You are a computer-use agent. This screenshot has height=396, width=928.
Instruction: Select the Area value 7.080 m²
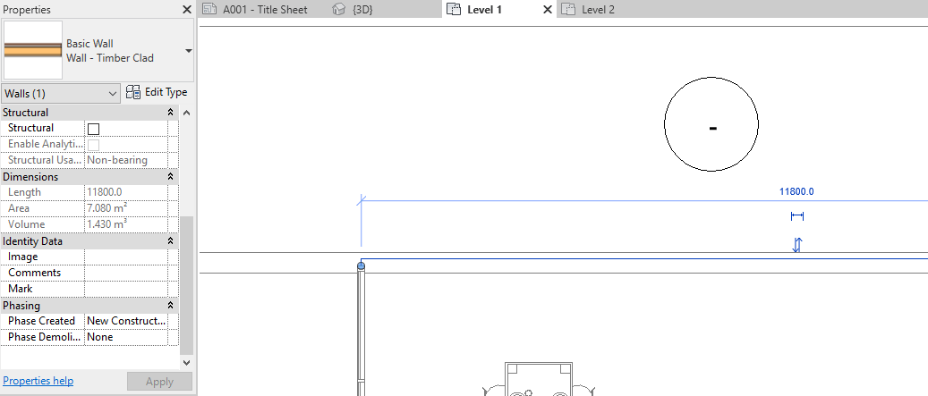point(126,208)
